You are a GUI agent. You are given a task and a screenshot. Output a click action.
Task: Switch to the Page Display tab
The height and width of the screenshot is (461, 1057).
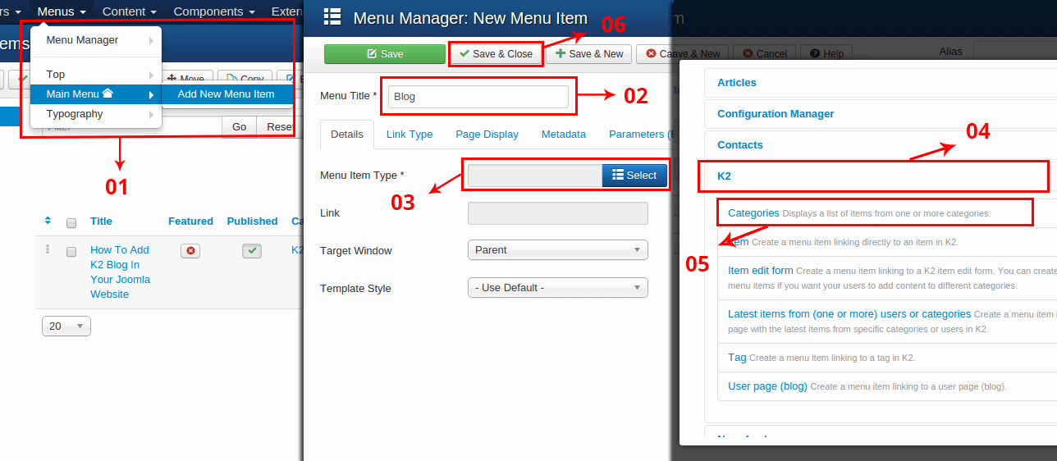[487, 135]
